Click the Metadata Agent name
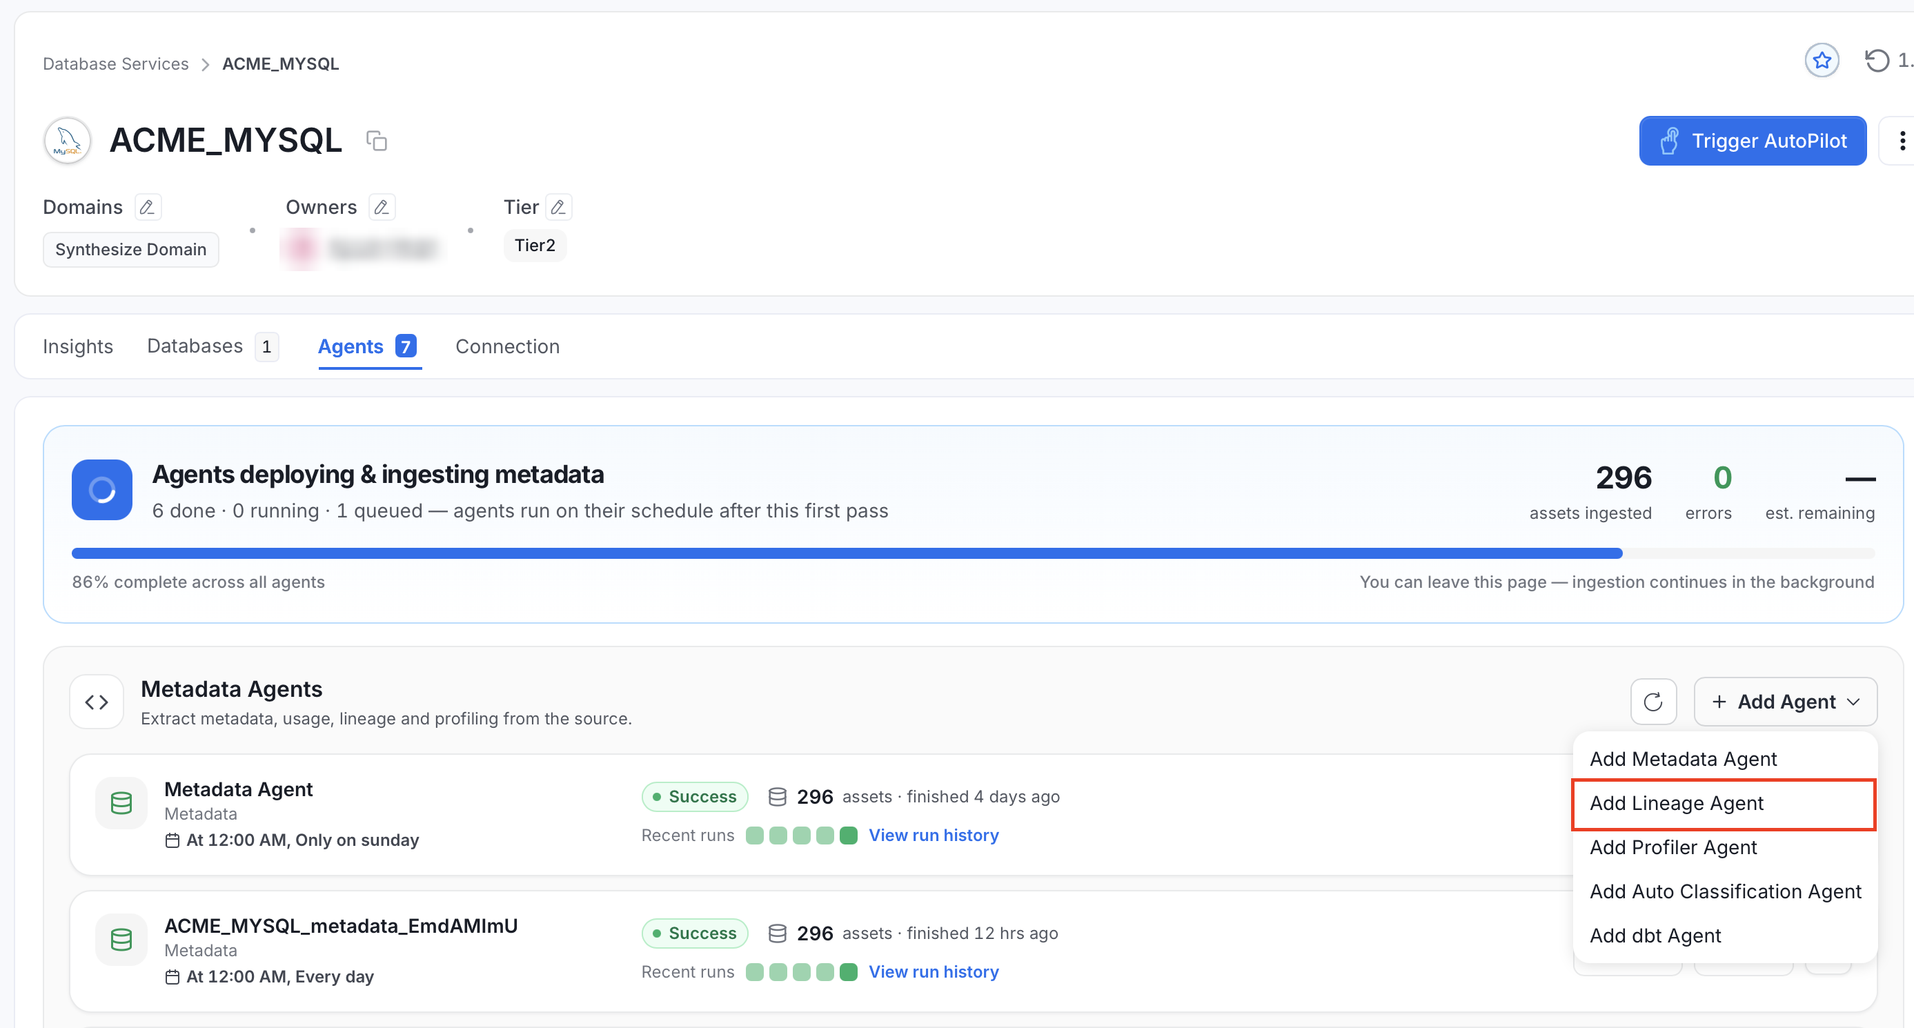This screenshot has width=1914, height=1028. [239, 789]
